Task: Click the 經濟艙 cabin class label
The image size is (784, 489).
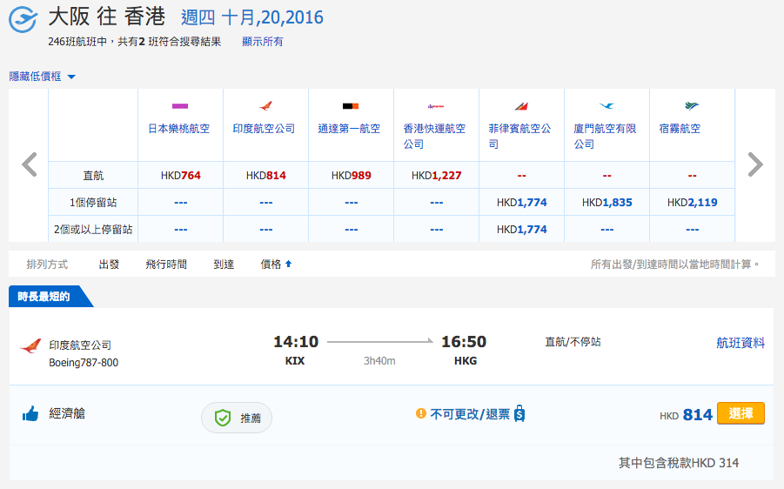Action: pos(67,413)
